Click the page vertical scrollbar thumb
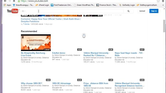 (x=164, y=26)
